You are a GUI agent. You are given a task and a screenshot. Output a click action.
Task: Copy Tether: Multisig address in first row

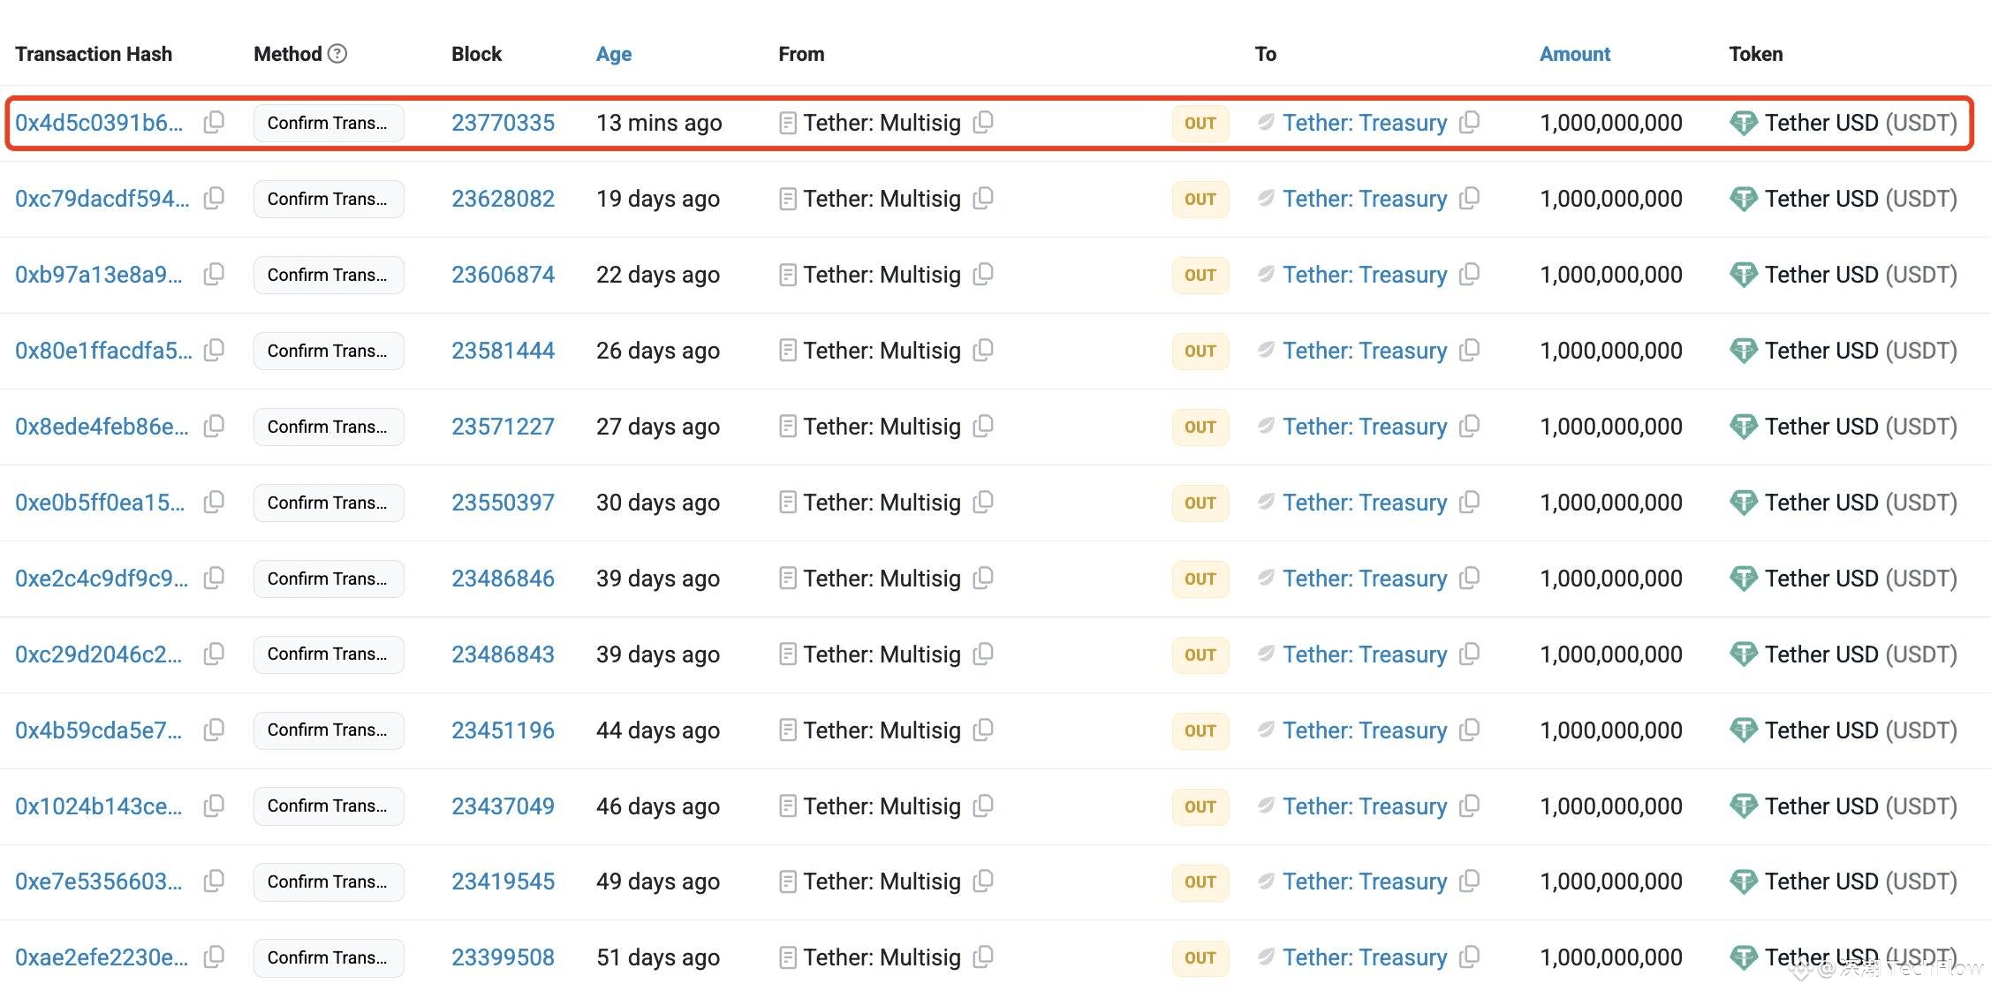click(983, 123)
